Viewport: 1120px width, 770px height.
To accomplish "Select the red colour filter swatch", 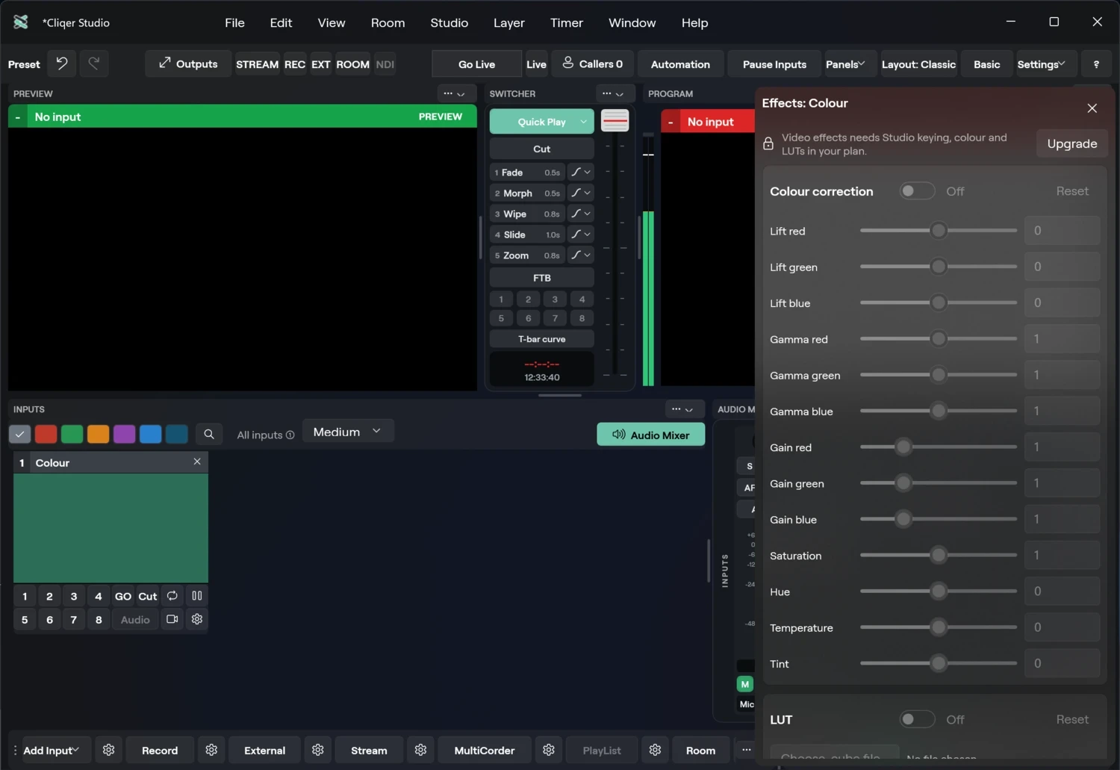I will click(x=46, y=434).
